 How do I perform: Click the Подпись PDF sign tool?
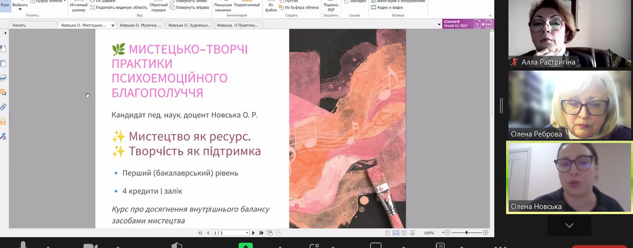331,6
